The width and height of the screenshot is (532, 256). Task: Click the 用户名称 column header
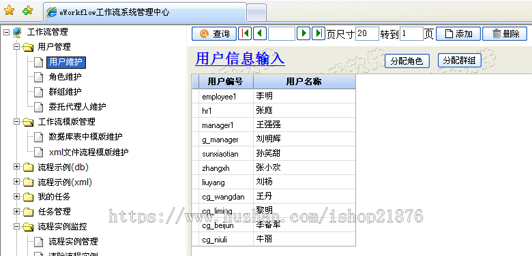pyautogui.click(x=304, y=82)
